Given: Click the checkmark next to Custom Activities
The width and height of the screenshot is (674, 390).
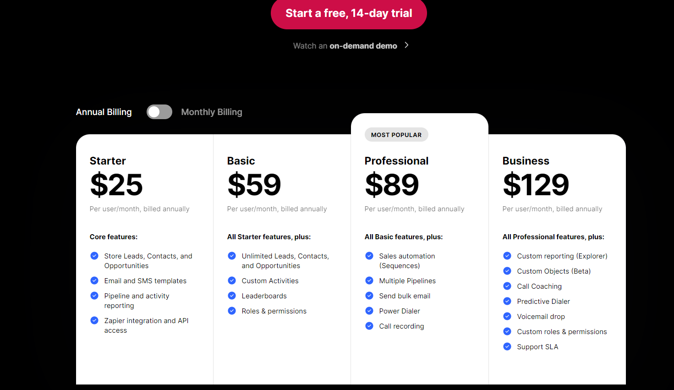Looking at the screenshot, I should 232,280.
